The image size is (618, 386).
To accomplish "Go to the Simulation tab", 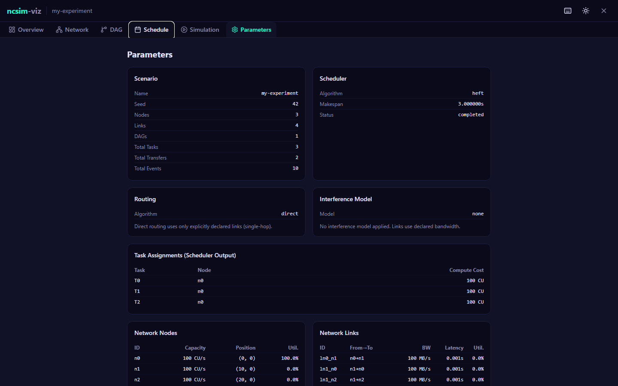I will [x=200, y=30].
